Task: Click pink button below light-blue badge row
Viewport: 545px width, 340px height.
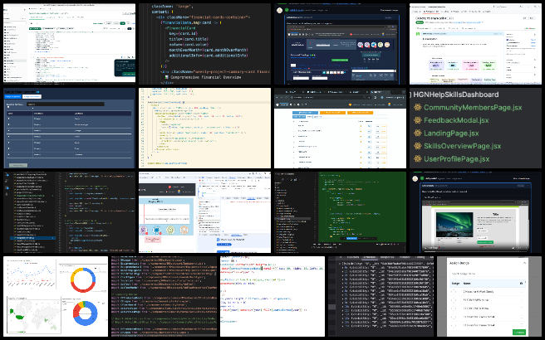Action: pyautogui.click(x=153, y=240)
